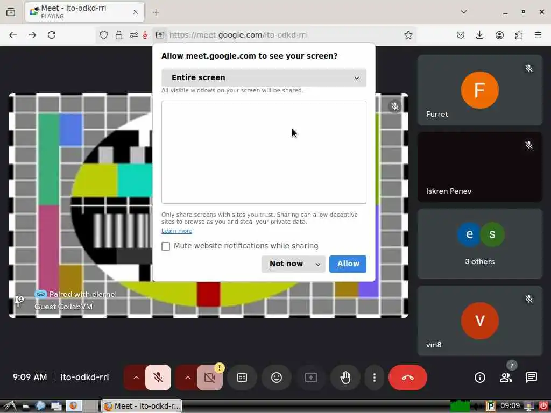
Task: Send a reaction emoji
Action: coord(277,378)
